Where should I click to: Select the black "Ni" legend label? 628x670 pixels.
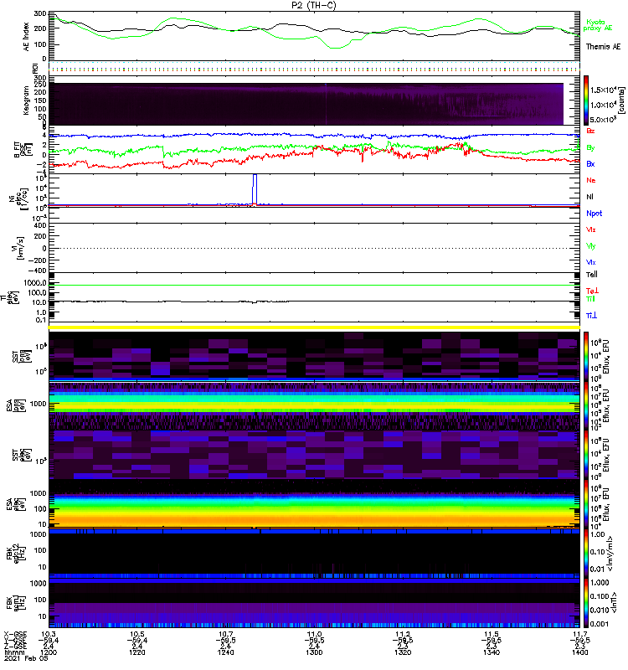pyautogui.click(x=589, y=197)
